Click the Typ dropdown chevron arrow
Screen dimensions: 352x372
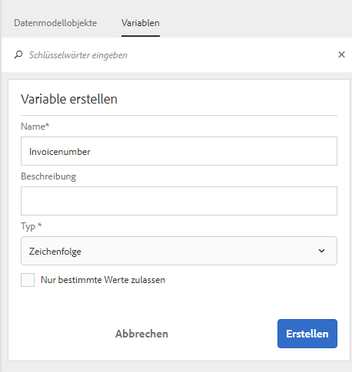pyautogui.click(x=321, y=251)
